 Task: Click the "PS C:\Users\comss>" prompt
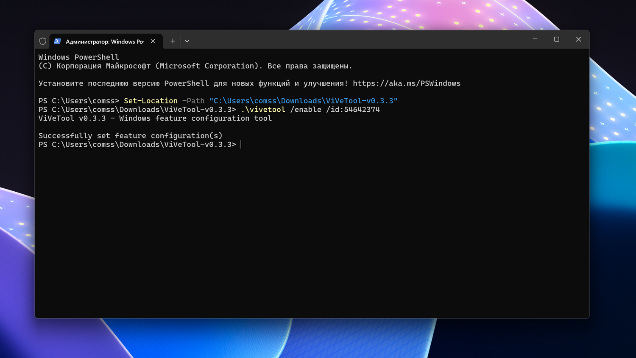click(x=79, y=101)
